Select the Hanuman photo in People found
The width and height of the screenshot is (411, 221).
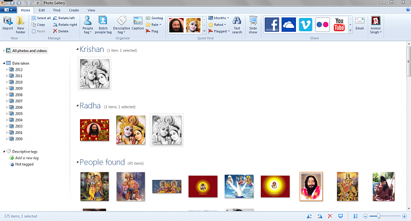(x=131, y=187)
